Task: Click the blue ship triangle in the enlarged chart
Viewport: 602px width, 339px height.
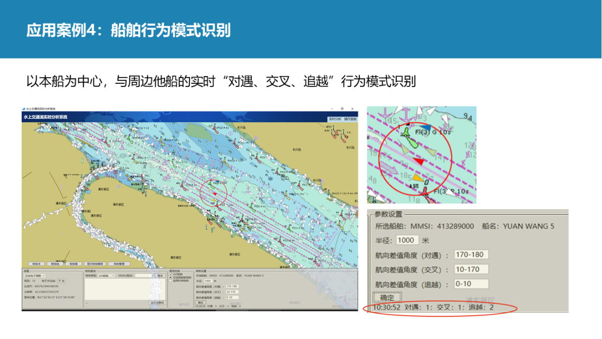Action: (425, 127)
